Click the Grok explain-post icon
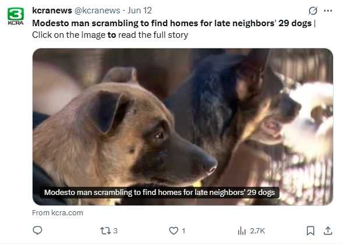Screen dimensions: 347x245 pos(313,10)
